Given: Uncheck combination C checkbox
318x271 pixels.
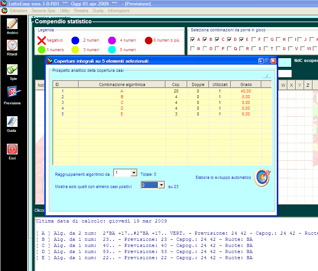Looking at the screenshot, I should pyautogui.click(x=217, y=39).
